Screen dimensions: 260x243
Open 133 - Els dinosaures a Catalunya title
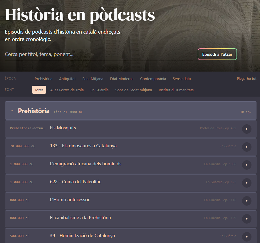coord(83,146)
